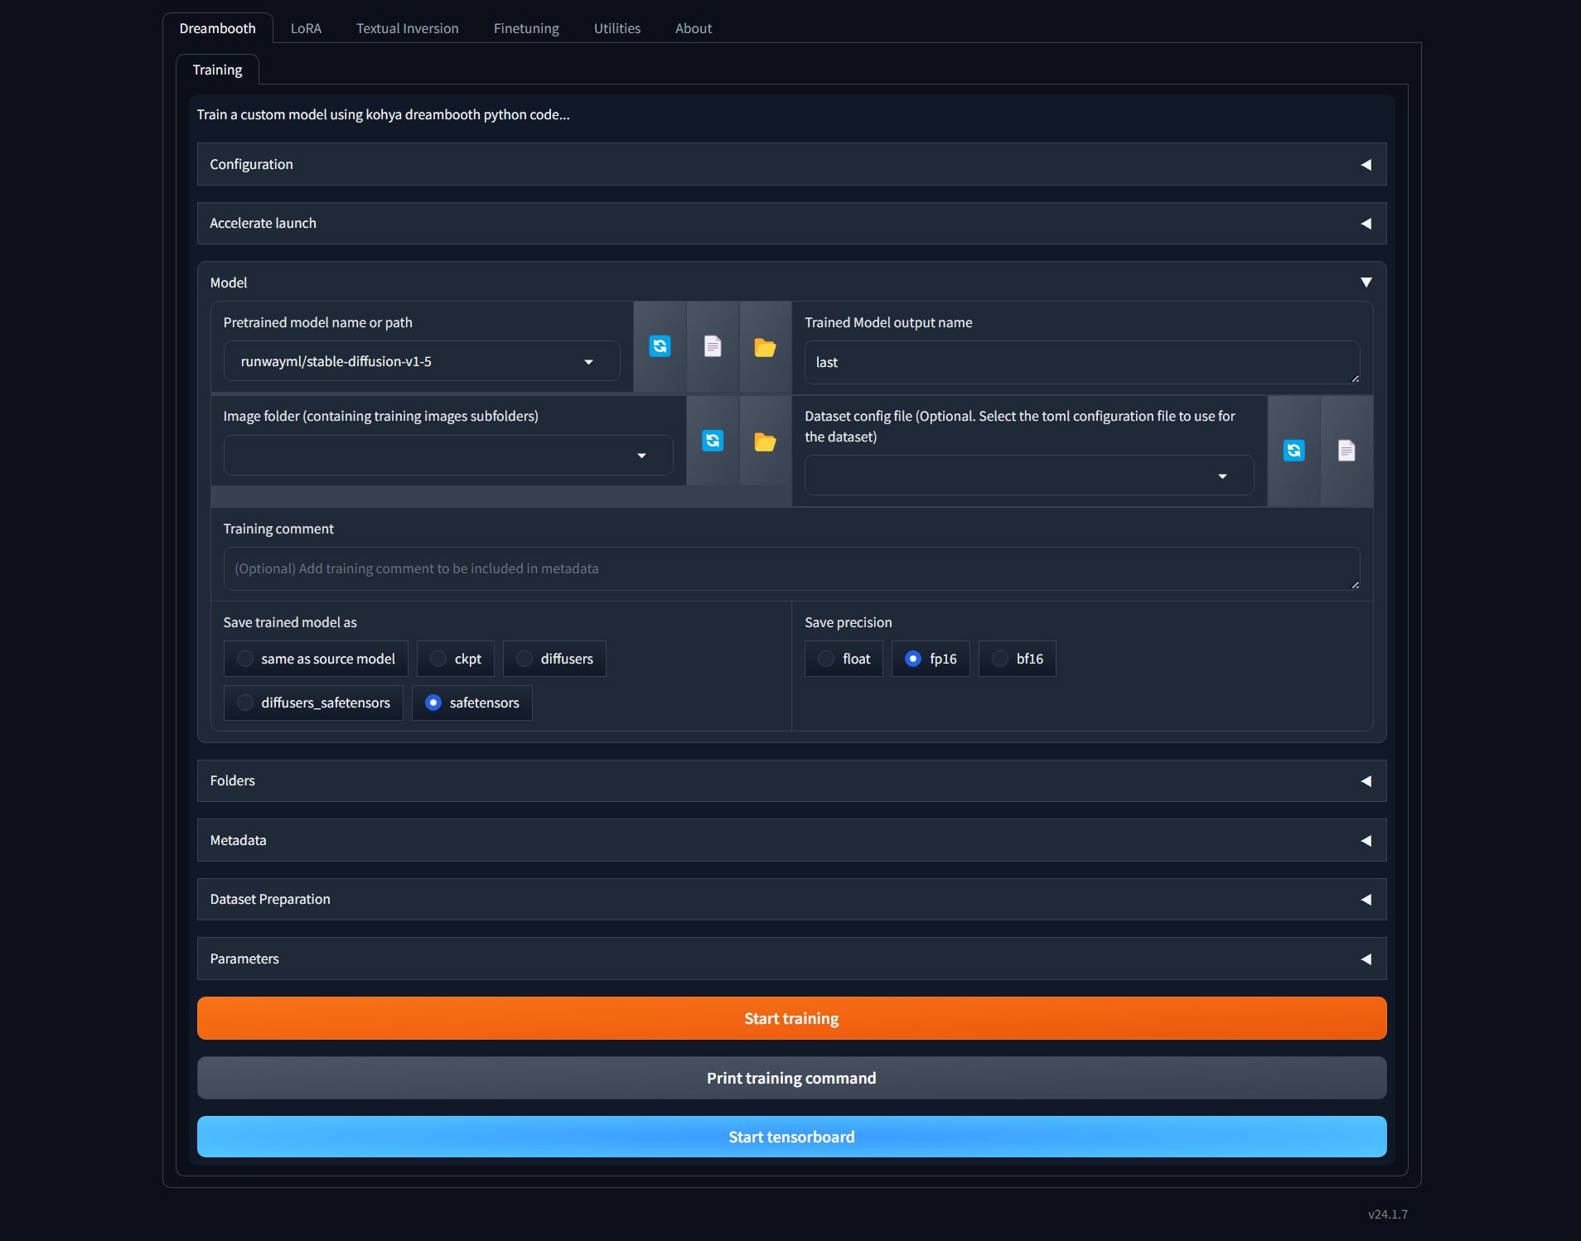Switch to the Dreambooth tab
Screen dimensions: 1581x1241
click(x=218, y=28)
